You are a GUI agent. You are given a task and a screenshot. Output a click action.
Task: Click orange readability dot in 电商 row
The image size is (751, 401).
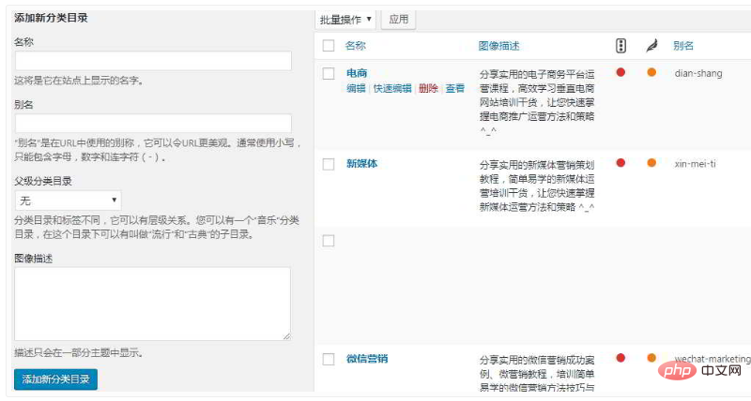tap(651, 73)
